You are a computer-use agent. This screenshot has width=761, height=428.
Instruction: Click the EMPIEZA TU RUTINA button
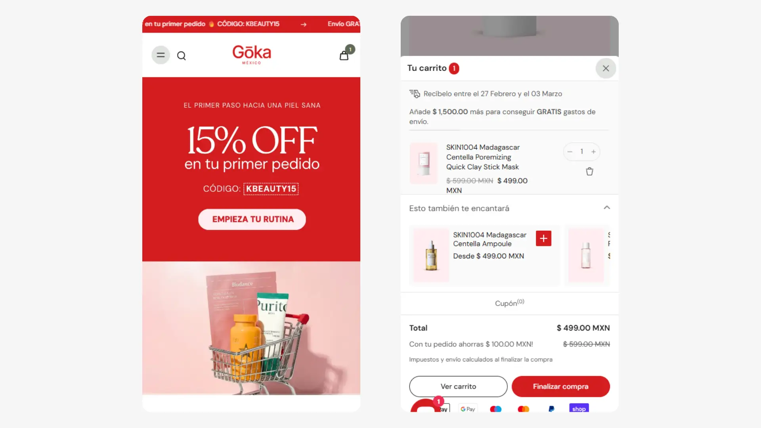[x=252, y=219]
